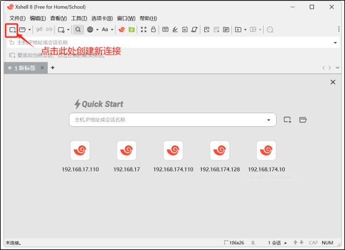Click the status bar up arrow

(295, 243)
